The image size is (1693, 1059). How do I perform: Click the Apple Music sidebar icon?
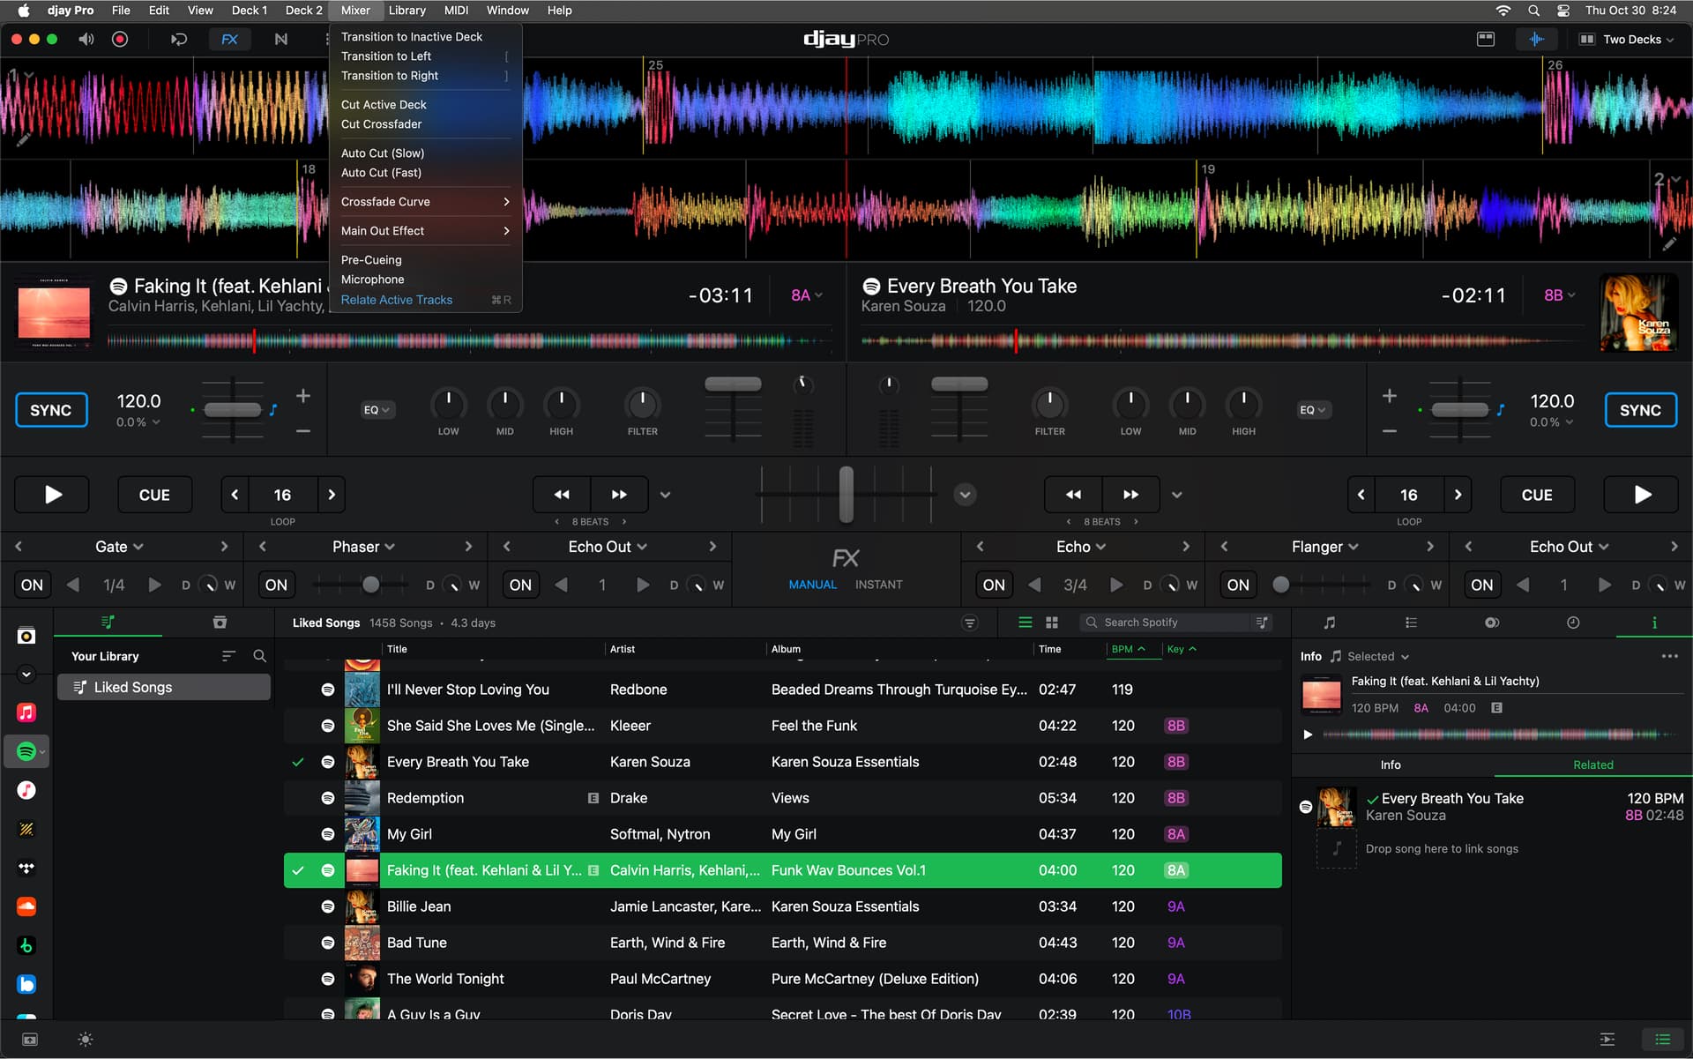tap(26, 712)
